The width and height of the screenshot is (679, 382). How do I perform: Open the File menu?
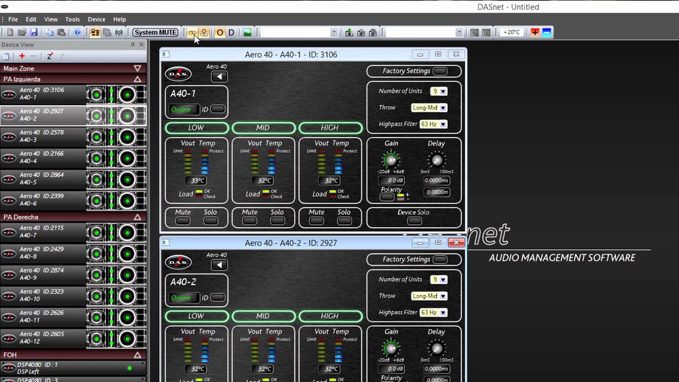tap(13, 19)
